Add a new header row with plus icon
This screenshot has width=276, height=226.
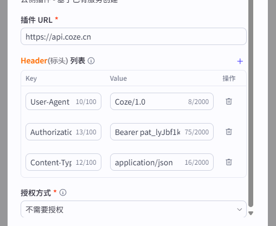(x=240, y=61)
